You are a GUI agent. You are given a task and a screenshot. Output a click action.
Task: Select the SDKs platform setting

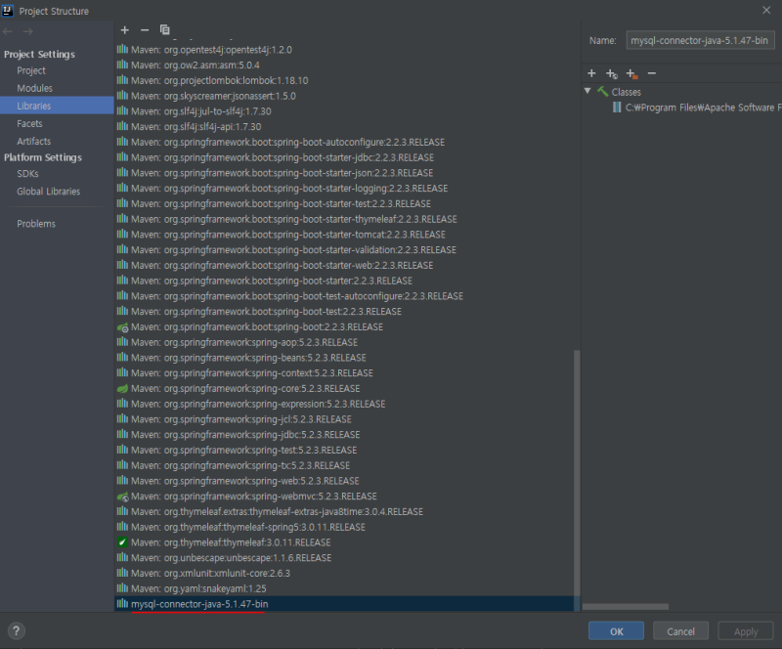pos(27,174)
